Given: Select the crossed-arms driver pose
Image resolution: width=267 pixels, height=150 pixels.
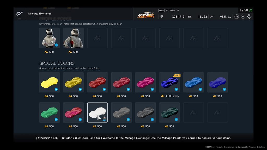Looking at the screenshot, I should (x=49, y=38).
